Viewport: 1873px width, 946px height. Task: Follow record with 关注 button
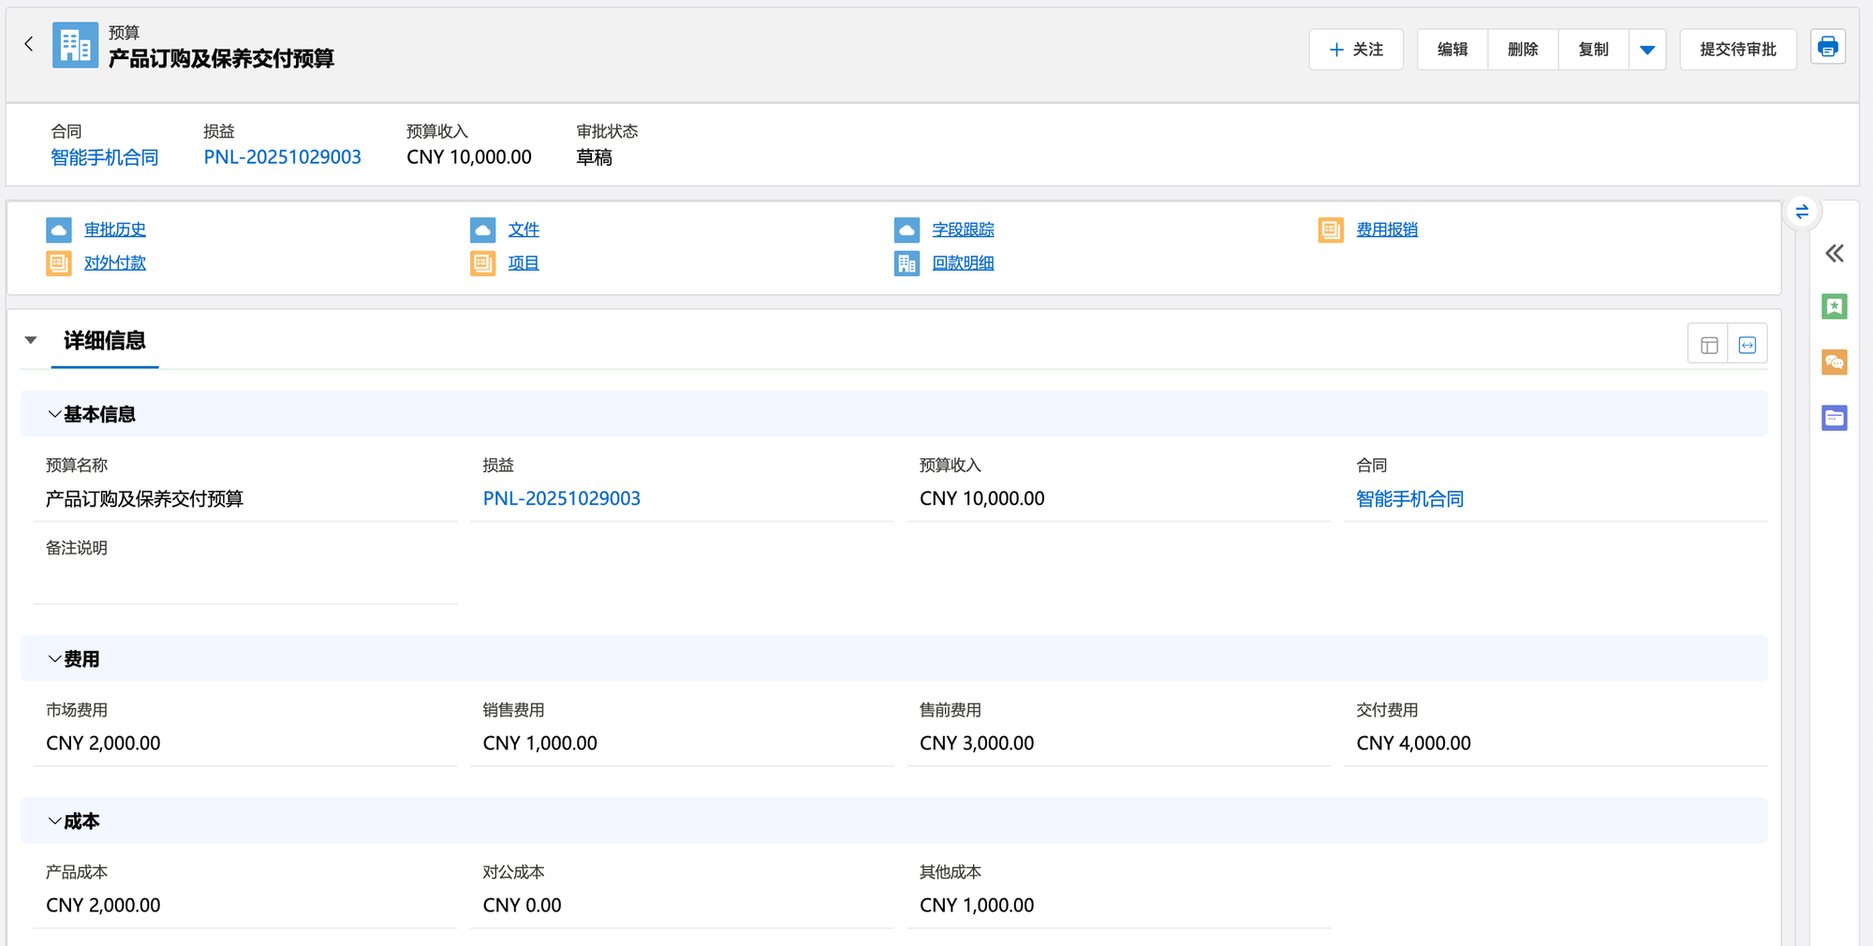[1355, 50]
